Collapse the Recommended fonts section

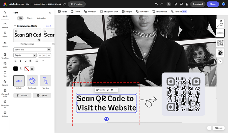tap(15, 26)
